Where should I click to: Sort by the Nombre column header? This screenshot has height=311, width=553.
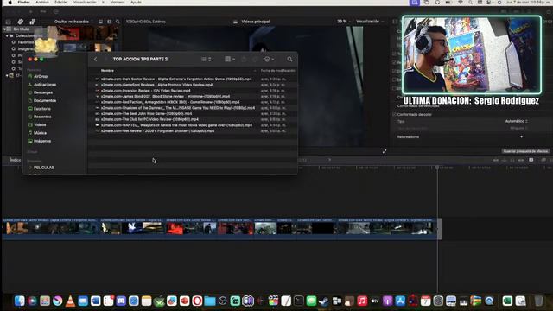[x=107, y=71]
